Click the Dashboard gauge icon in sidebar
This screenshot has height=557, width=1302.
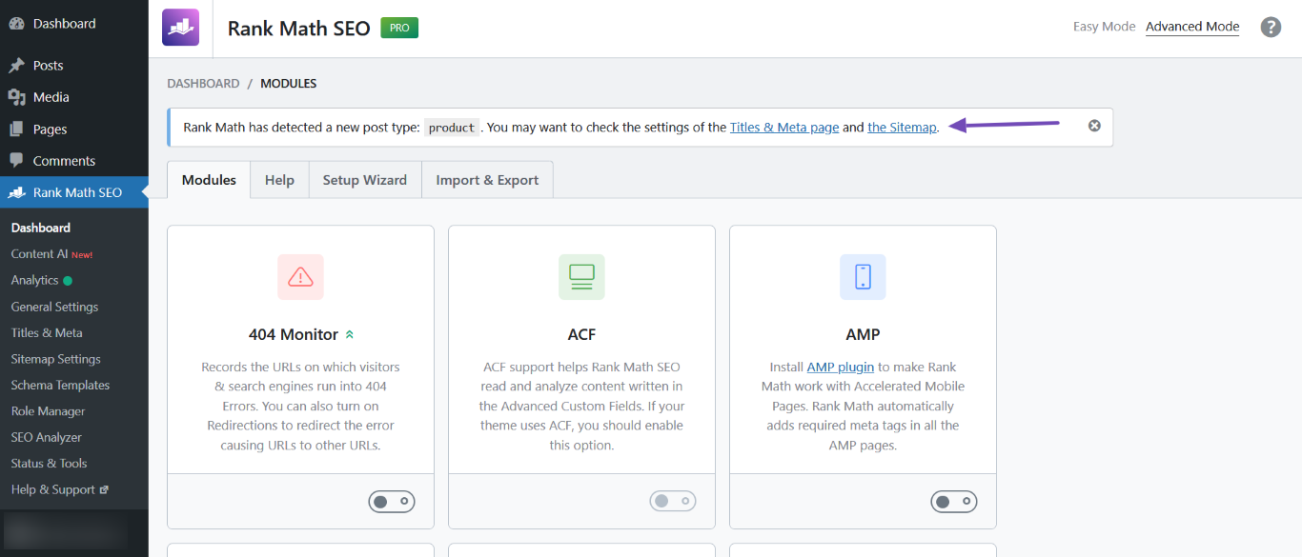tap(16, 24)
